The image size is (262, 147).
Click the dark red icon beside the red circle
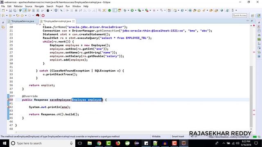[38, 16]
